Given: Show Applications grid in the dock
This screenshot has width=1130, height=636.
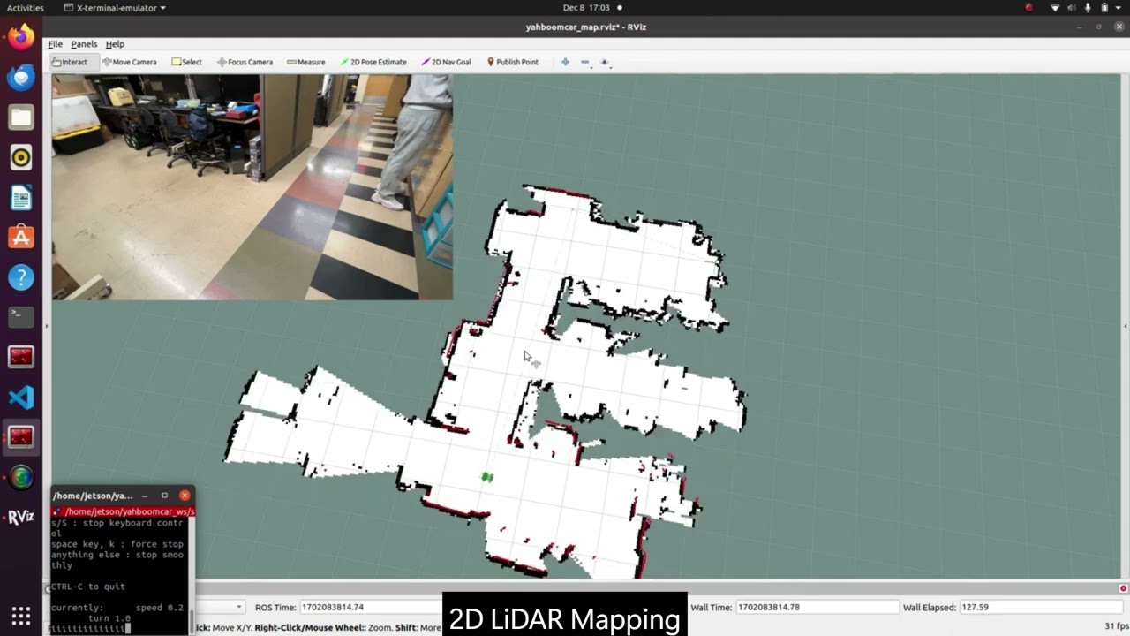Looking at the screenshot, I should tap(21, 616).
